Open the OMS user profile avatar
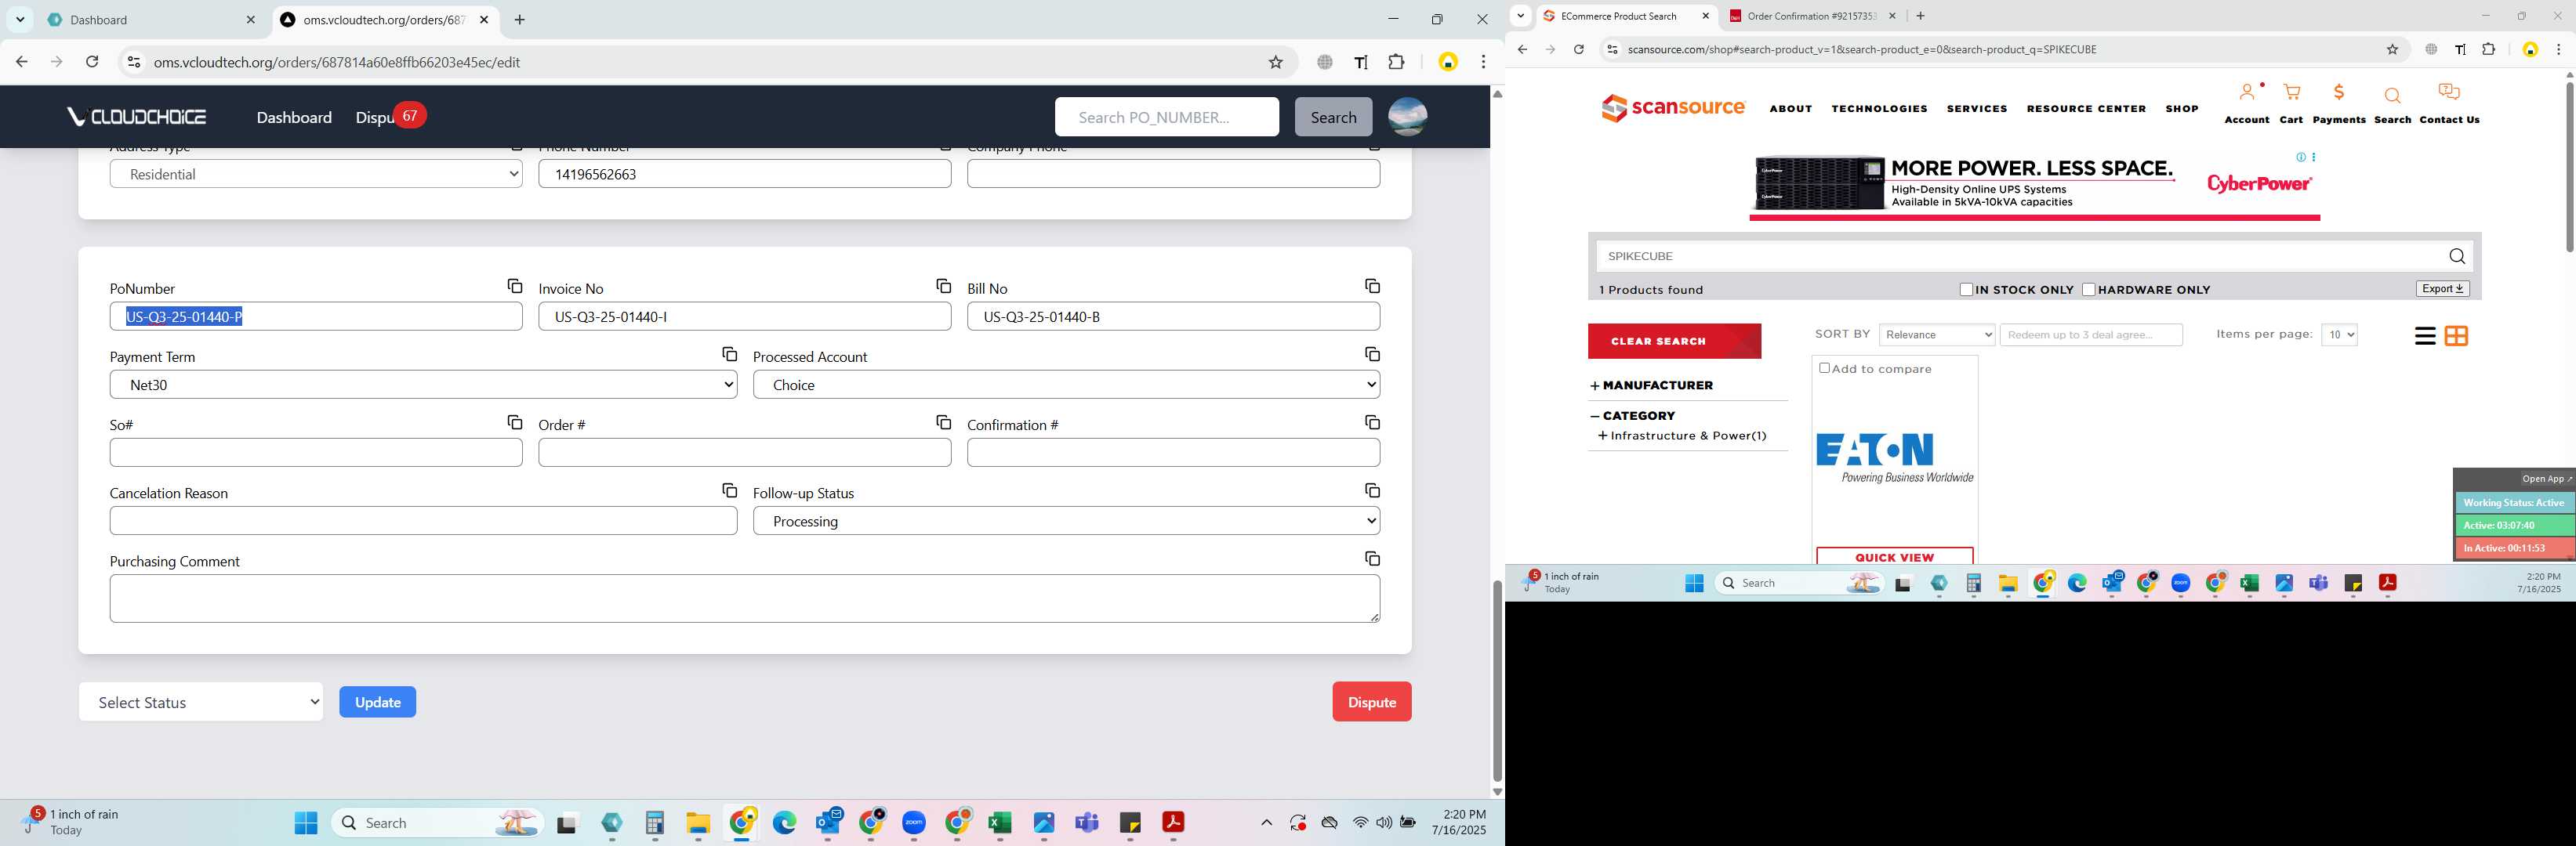This screenshot has width=2576, height=846. click(1407, 117)
